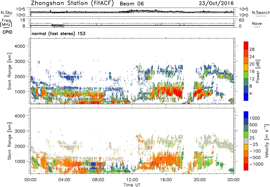Click the -25 label on the velocity color bar
The height and width of the screenshot is (187, 270).
pyautogui.click(x=254, y=144)
